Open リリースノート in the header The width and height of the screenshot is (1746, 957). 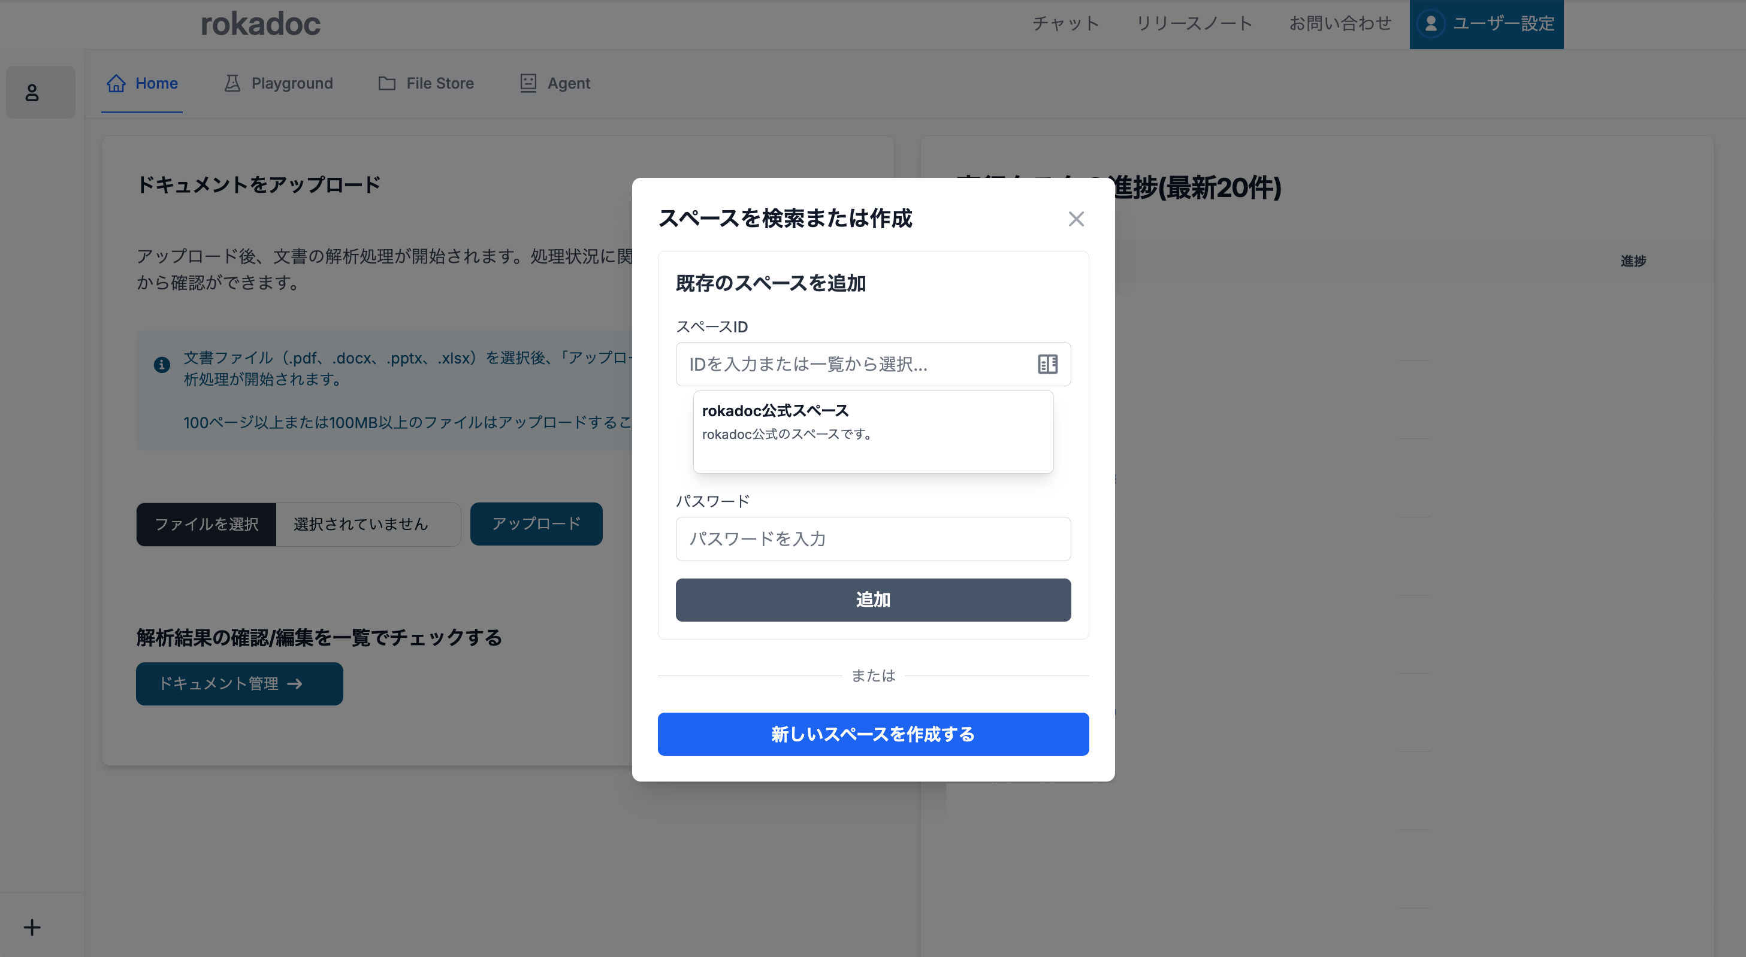(x=1194, y=24)
